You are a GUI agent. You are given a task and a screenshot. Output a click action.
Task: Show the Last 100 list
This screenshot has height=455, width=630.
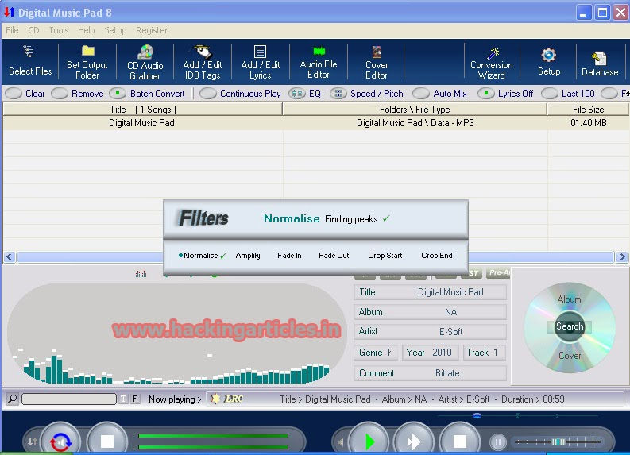point(568,94)
